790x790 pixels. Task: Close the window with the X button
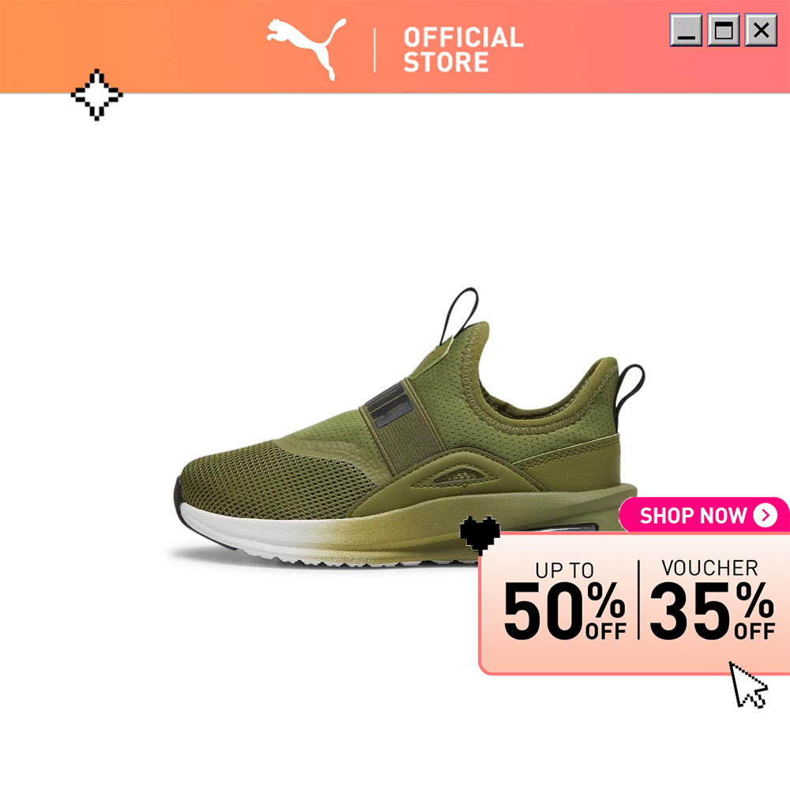tap(762, 30)
